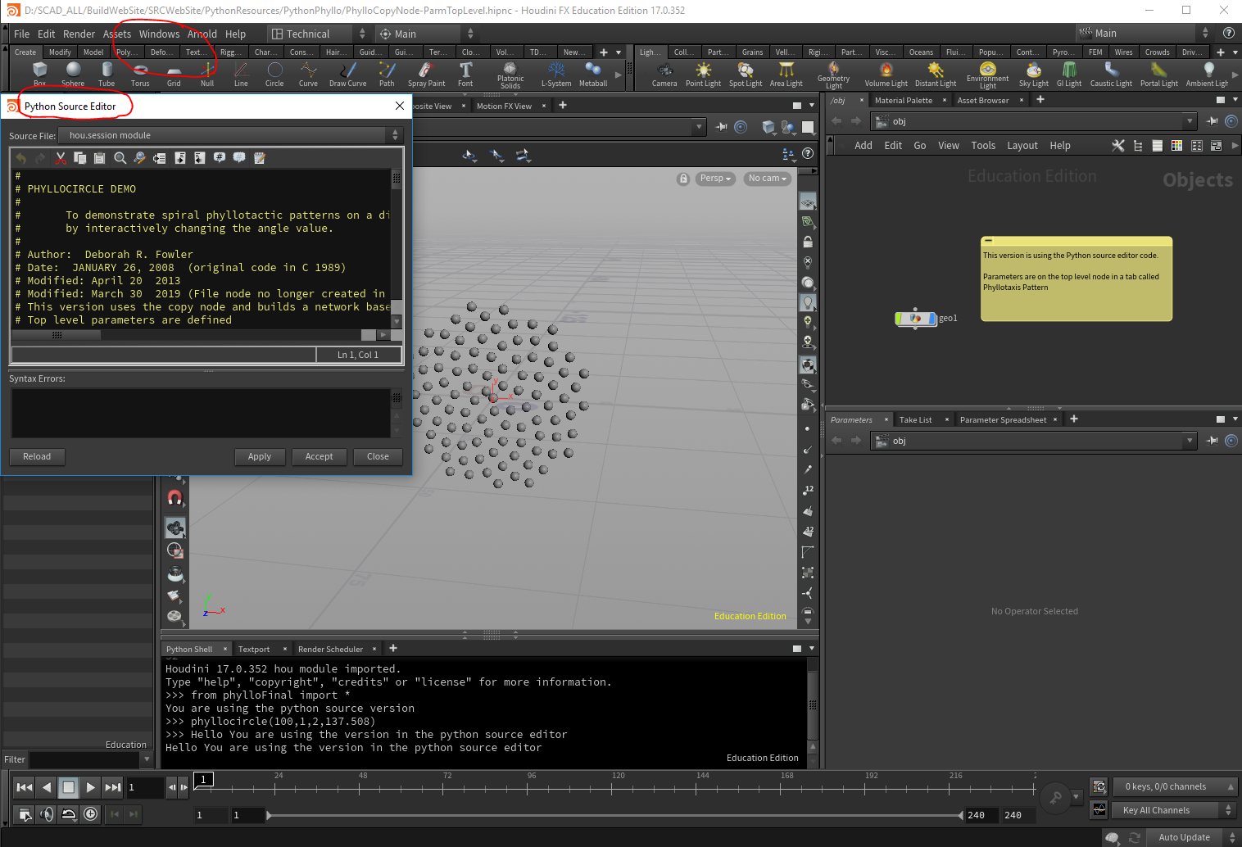Open the Persp viewport dropdown
The height and width of the screenshot is (847, 1242).
tap(715, 179)
